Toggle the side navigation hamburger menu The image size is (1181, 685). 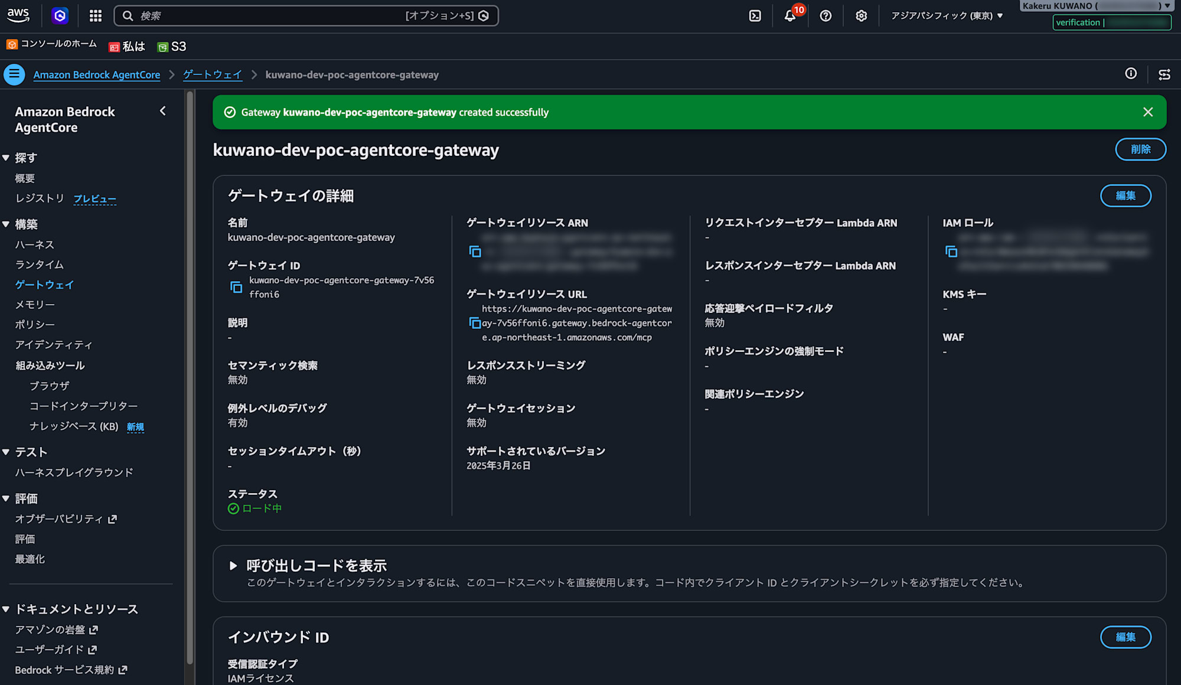pos(14,74)
